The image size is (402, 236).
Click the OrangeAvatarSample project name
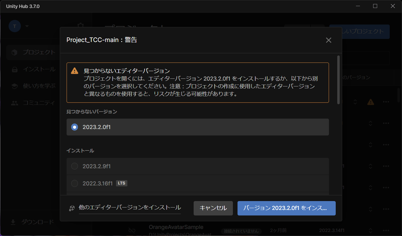pyautogui.click(x=176, y=227)
